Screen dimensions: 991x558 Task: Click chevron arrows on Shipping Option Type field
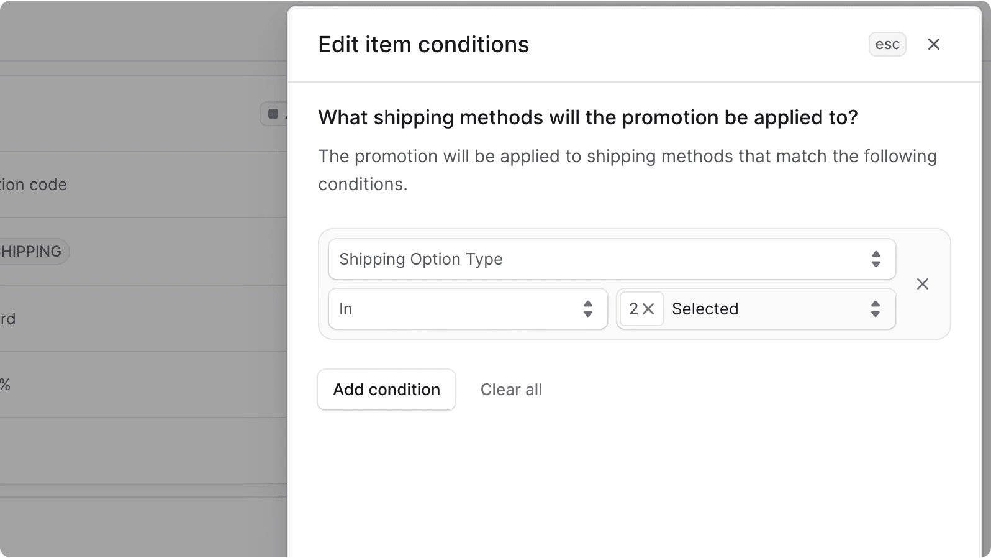coord(876,259)
